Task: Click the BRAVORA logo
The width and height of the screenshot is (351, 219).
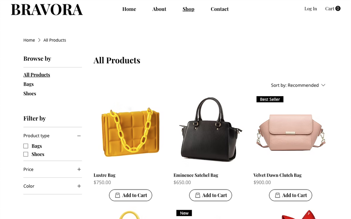Action: tap(47, 10)
